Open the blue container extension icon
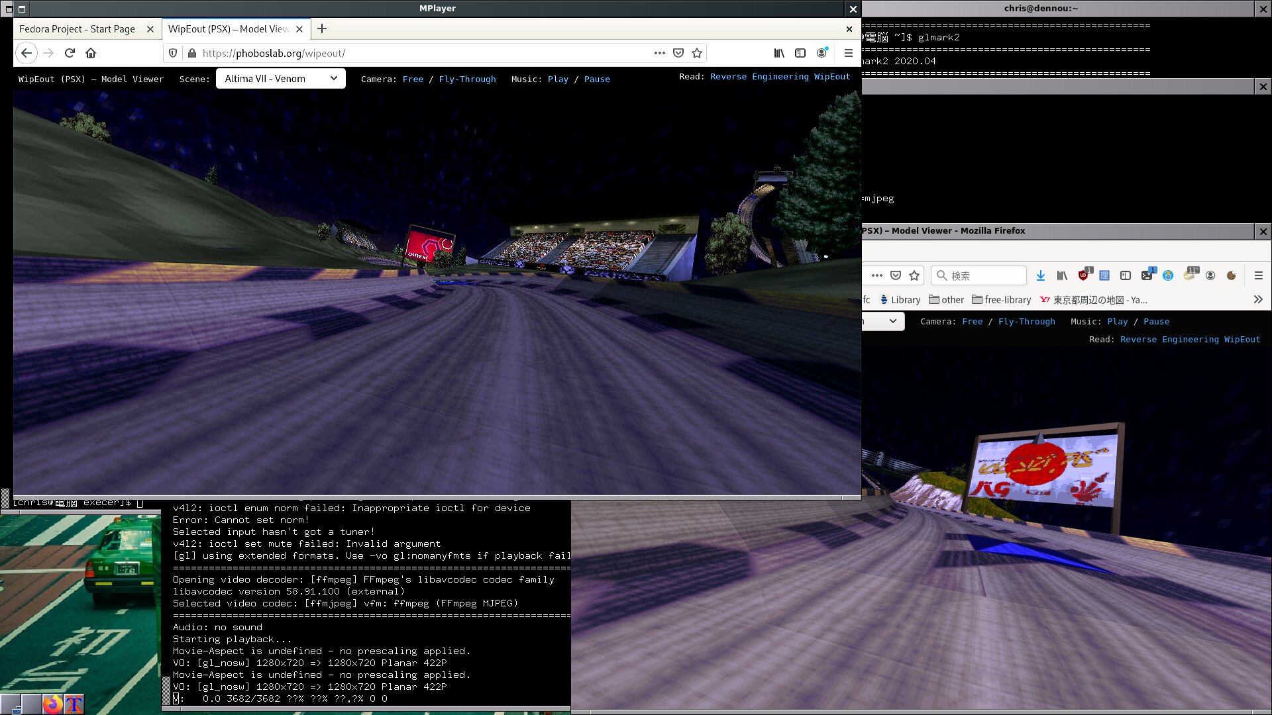 pos(1168,275)
